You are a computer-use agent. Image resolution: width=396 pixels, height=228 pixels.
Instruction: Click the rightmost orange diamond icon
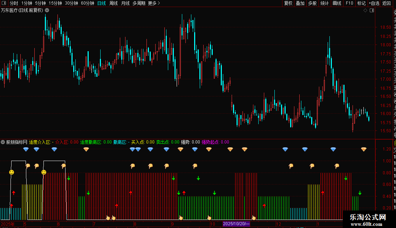[x=364, y=149]
